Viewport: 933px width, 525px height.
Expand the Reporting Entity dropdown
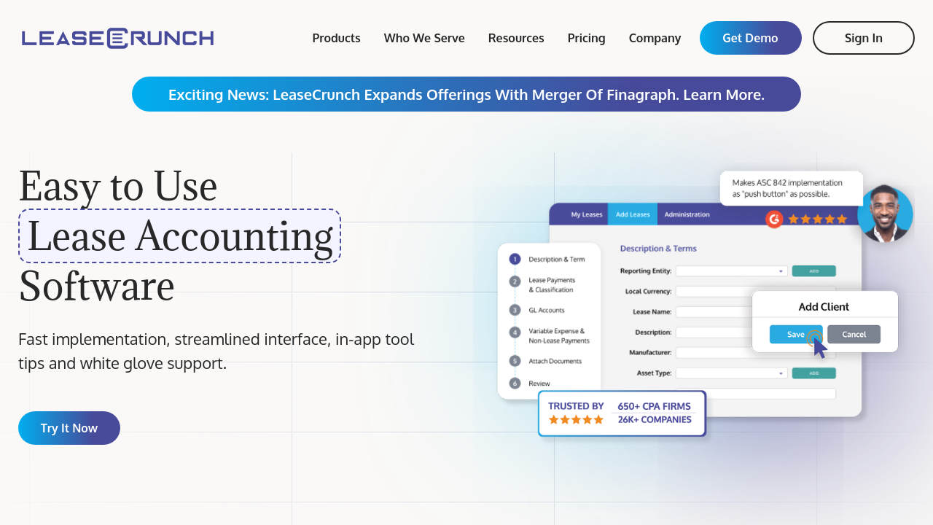pyautogui.click(x=731, y=271)
